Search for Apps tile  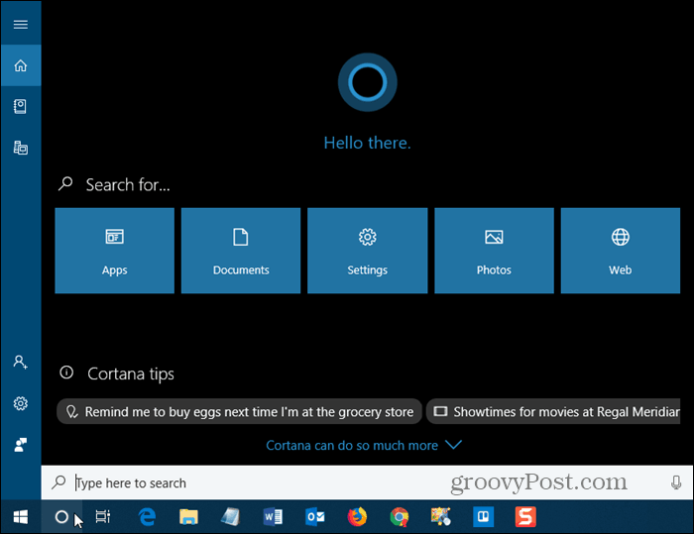point(115,251)
